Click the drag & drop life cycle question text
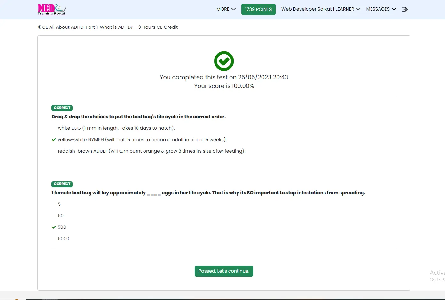The image size is (445, 300). point(139,117)
